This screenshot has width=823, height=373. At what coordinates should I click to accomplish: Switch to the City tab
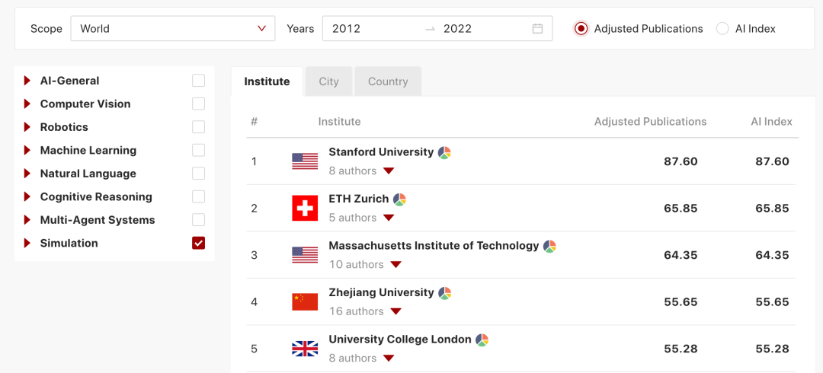coord(328,81)
